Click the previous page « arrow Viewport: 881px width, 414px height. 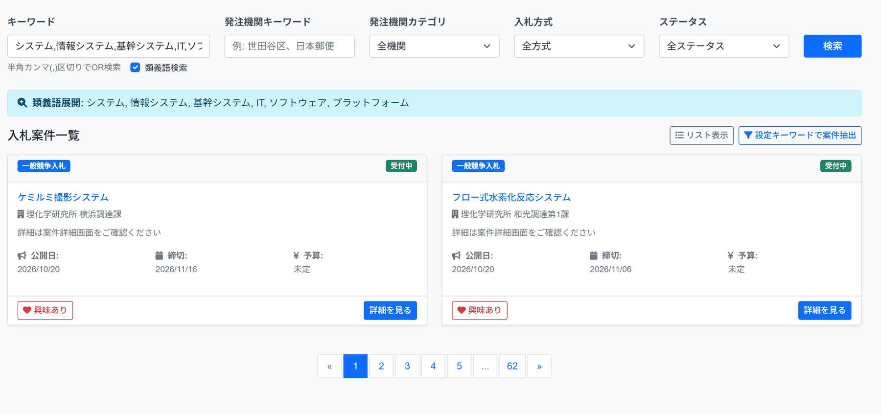click(329, 366)
